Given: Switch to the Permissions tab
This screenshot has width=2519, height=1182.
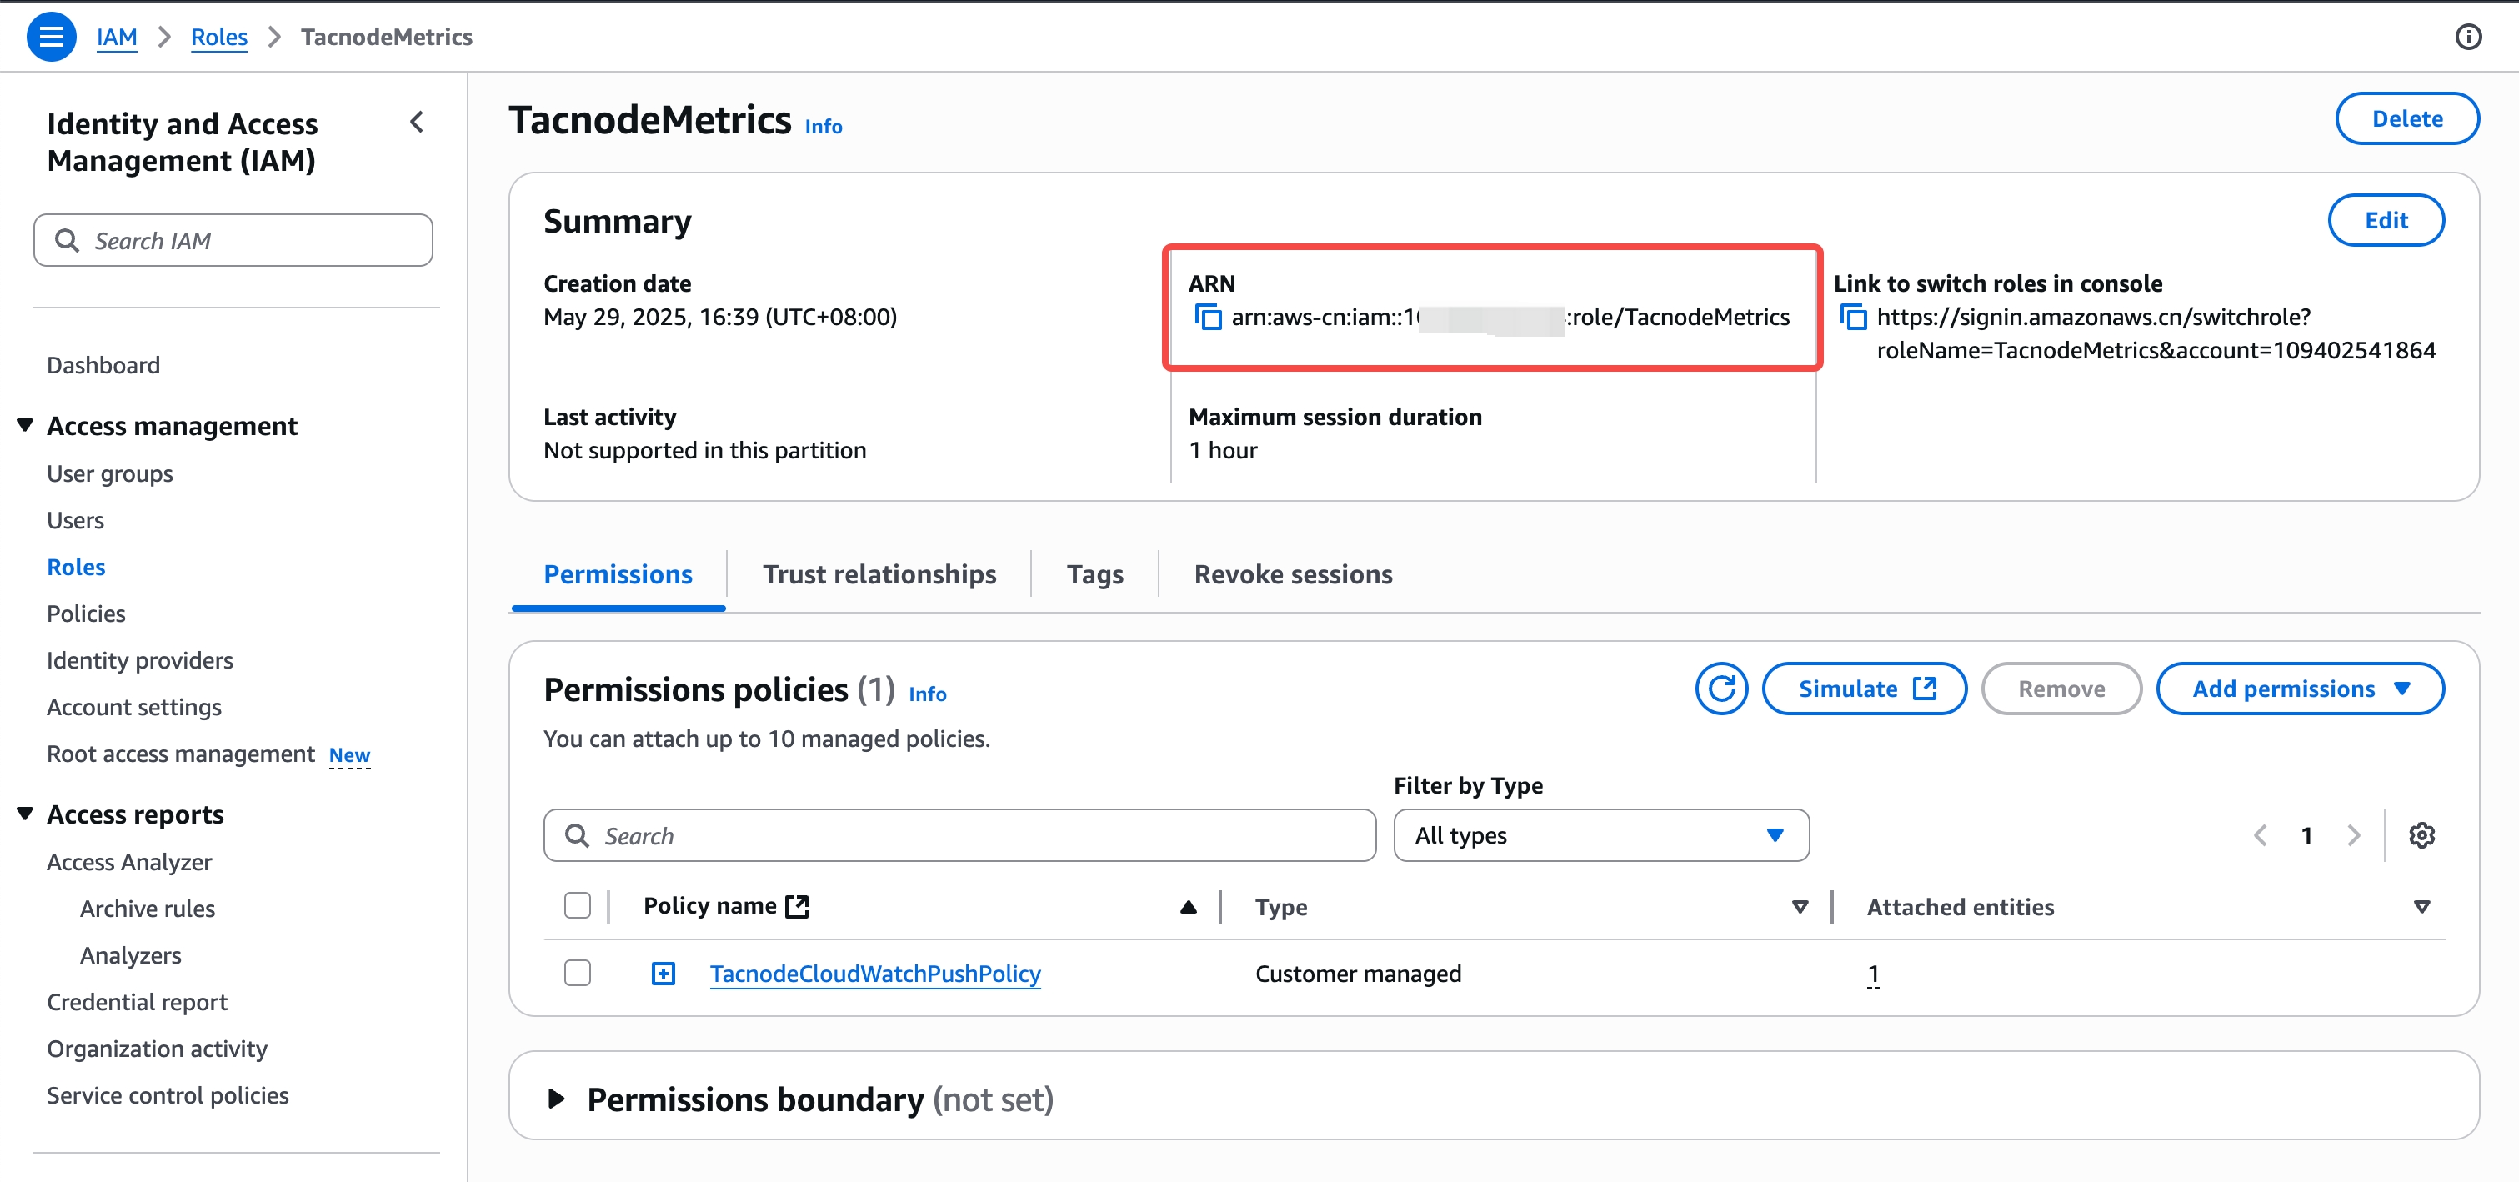Looking at the screenshot, I should coord(618,573).
